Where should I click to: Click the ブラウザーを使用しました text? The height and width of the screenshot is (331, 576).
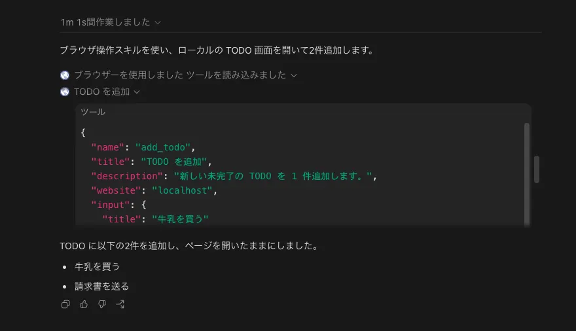[x=128, y=75]
